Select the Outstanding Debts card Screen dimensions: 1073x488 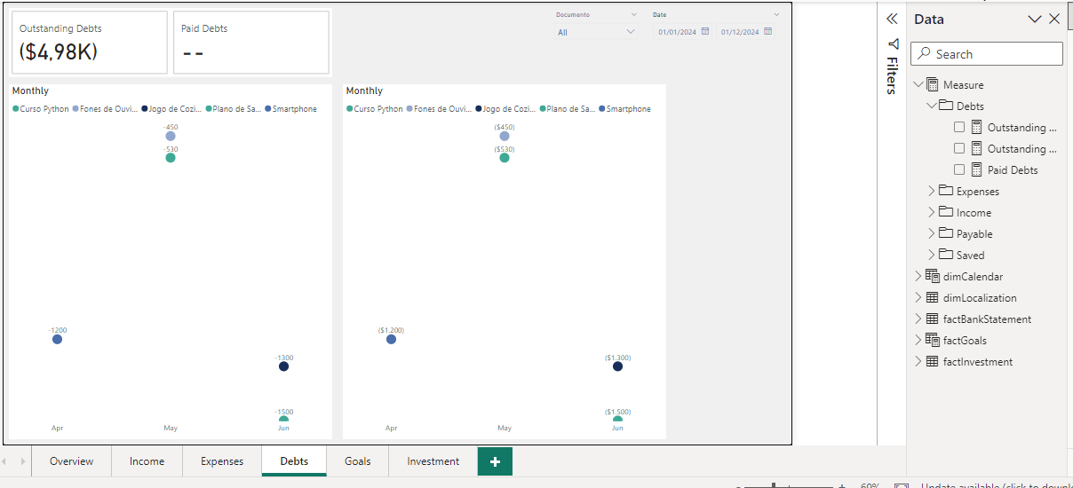coord(89,43)
